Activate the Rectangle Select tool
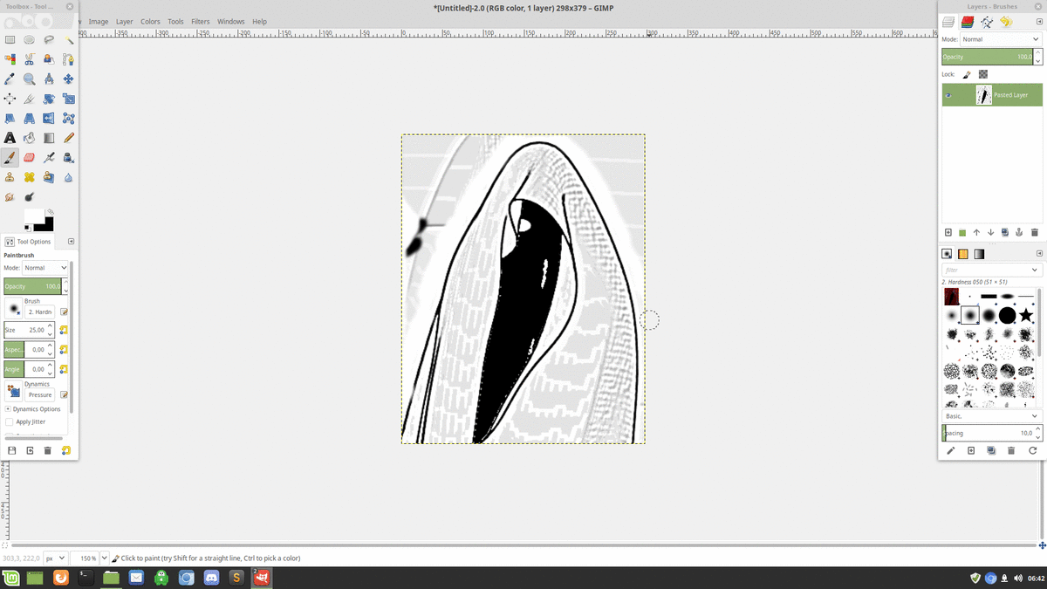This screenshot has width=1047, height=589. pos(10,40)
